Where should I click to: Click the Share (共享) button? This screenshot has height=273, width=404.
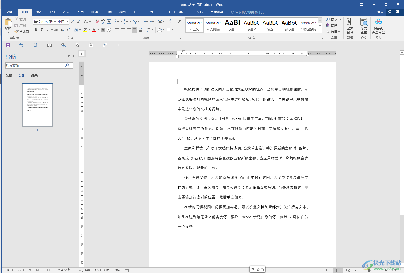pyautogui.click(x=394, y=12)
